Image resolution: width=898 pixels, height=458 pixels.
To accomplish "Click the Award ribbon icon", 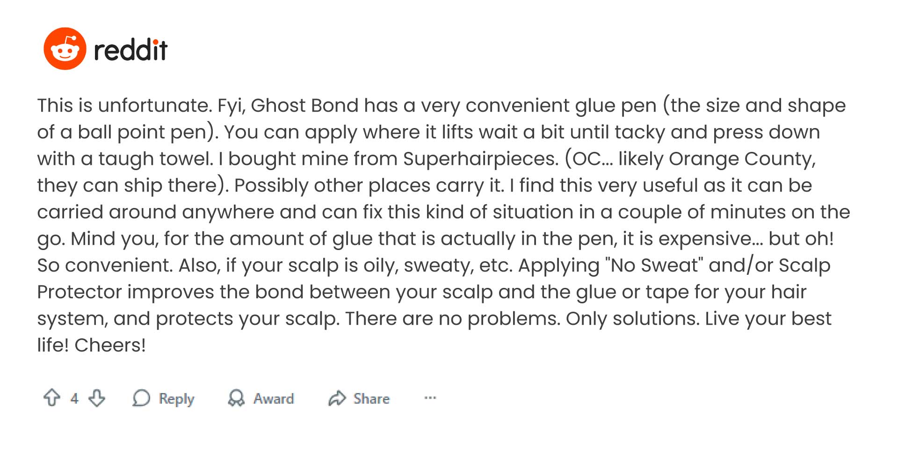I will (x=236, y=398).
